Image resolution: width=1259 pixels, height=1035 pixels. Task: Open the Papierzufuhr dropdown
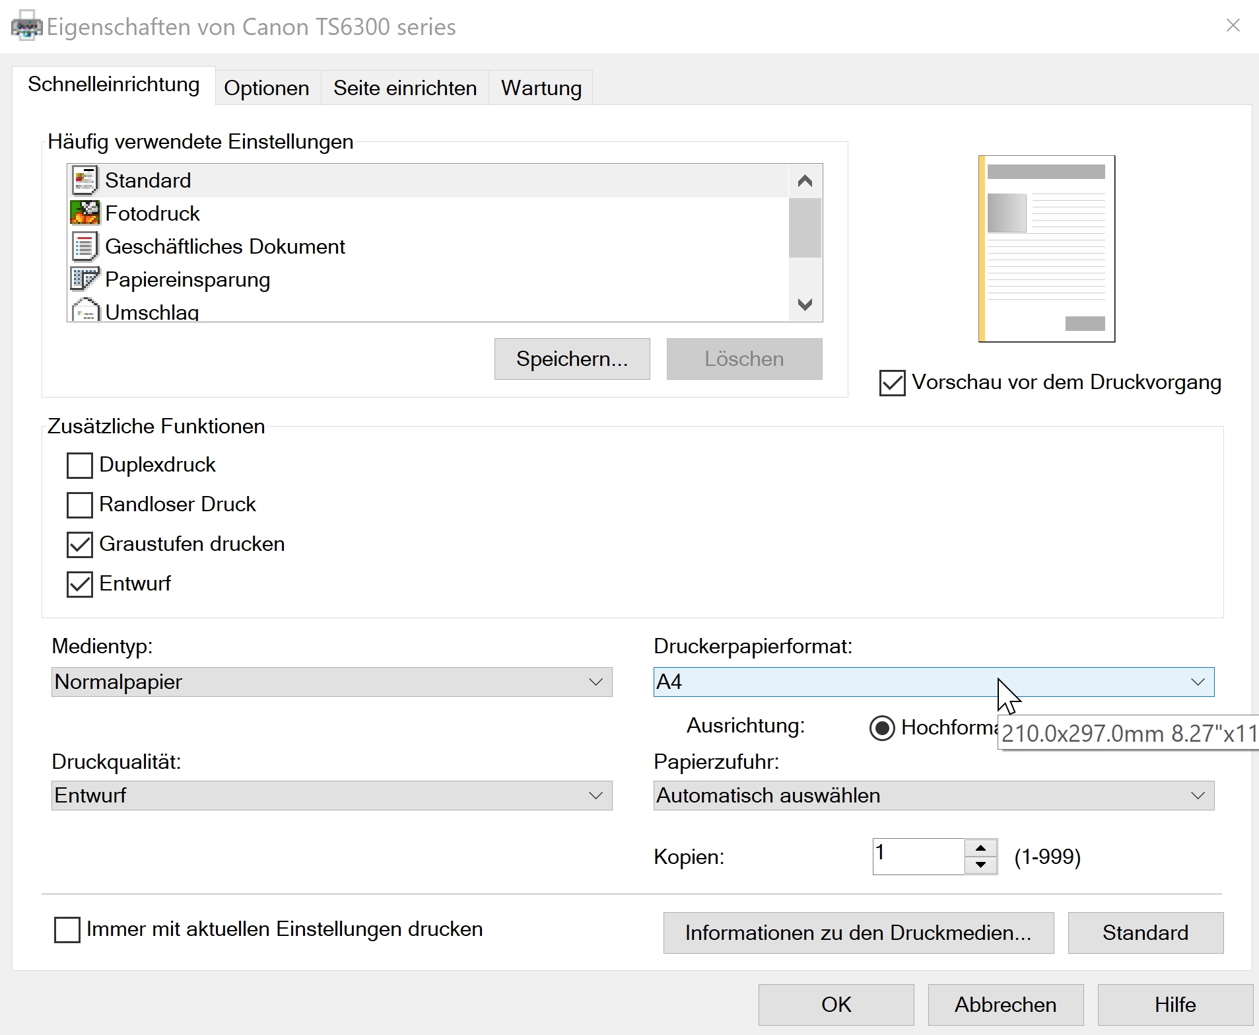tap(934, 795)
